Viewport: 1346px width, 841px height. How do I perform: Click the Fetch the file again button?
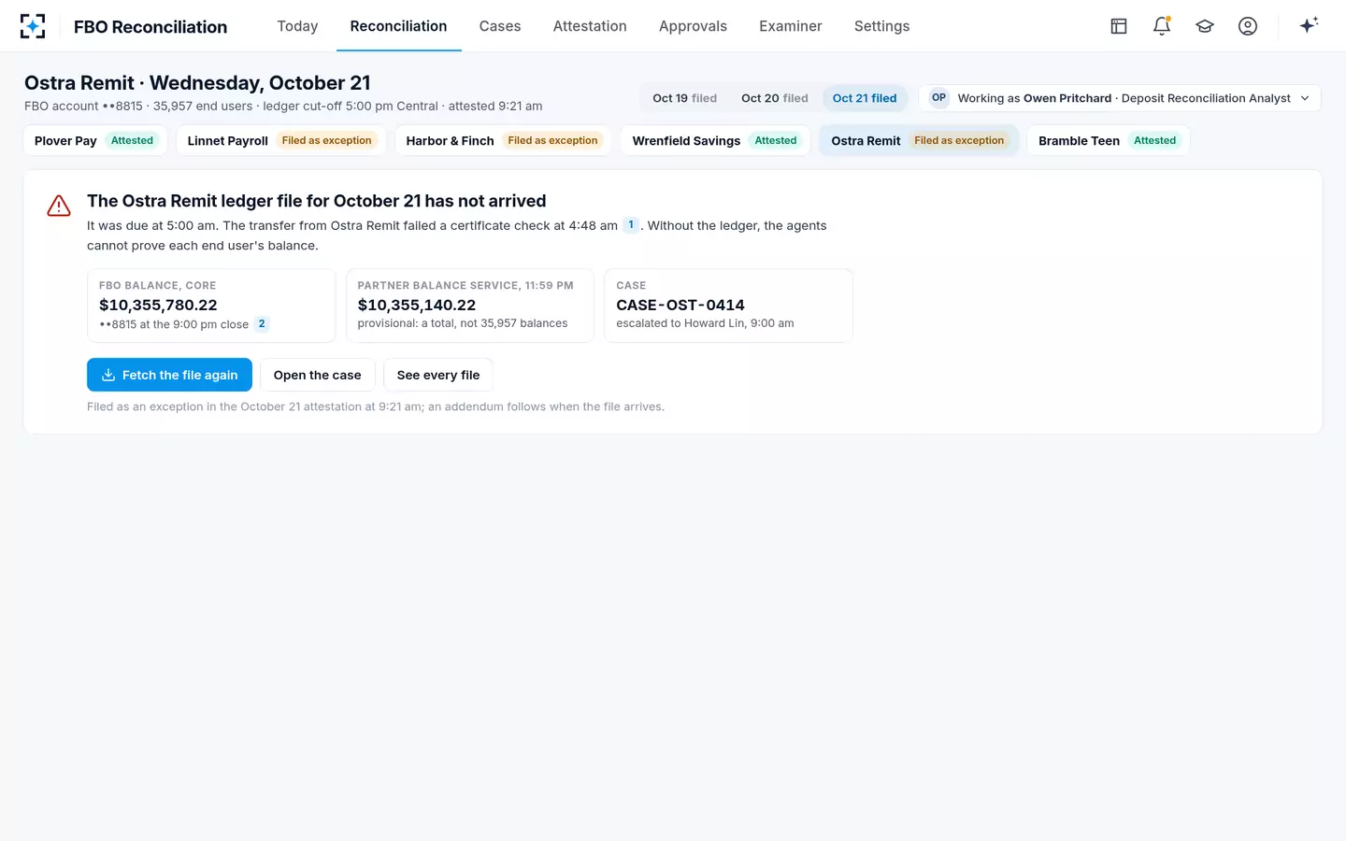click(169, 375)
